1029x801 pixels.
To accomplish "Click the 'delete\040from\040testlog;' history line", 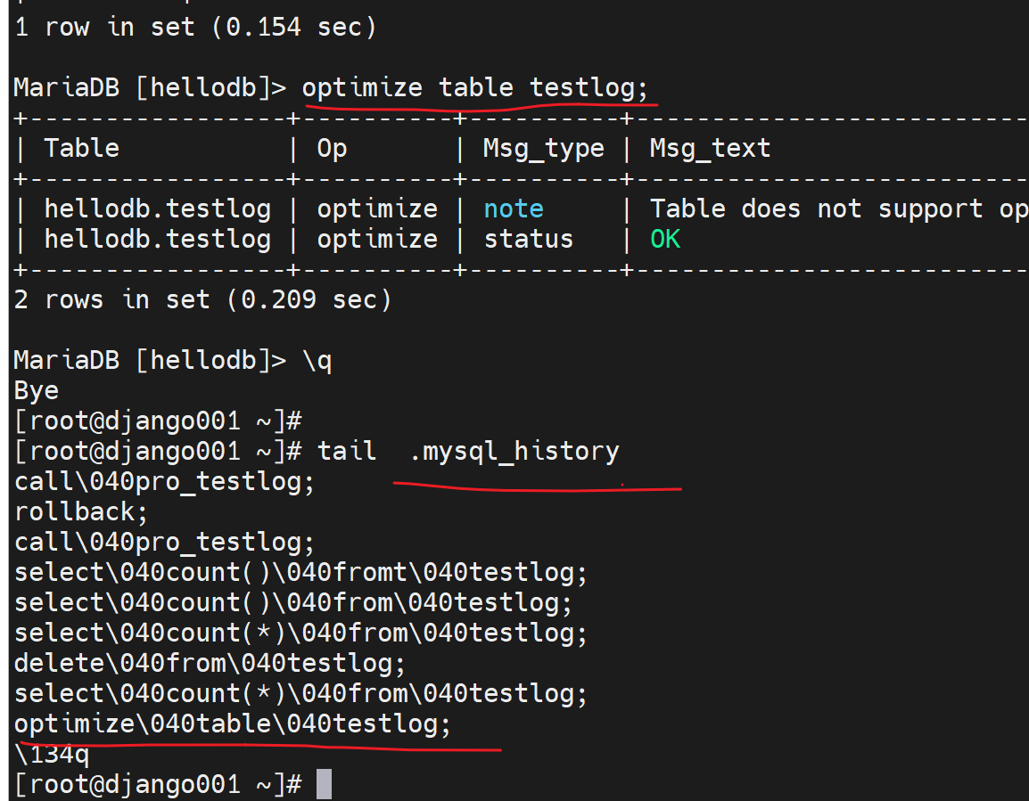I will click(210, 663).
